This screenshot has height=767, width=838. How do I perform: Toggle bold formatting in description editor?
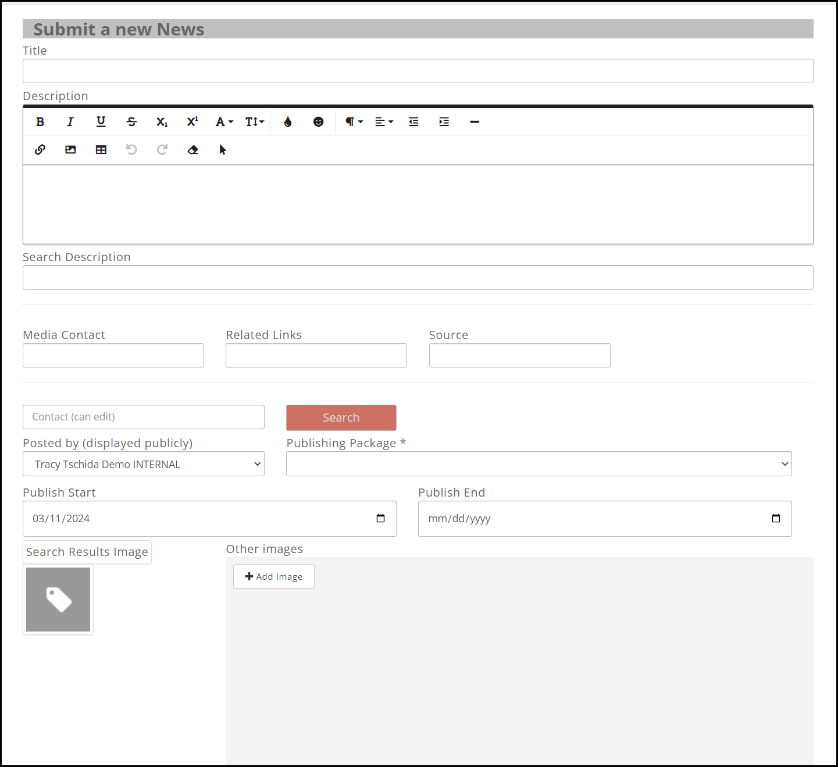click(x=40, y=122)
